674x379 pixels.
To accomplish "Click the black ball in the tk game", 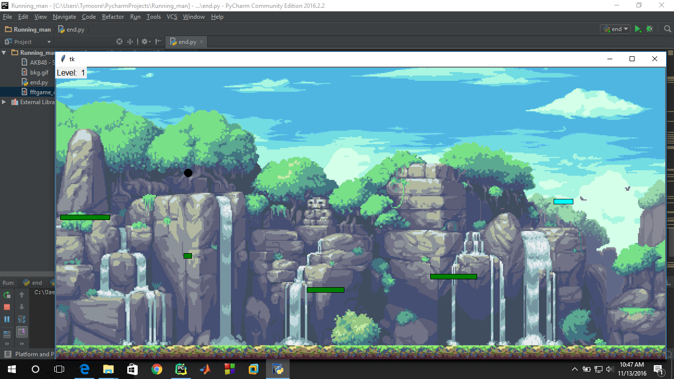I will [x=188, y=173].
